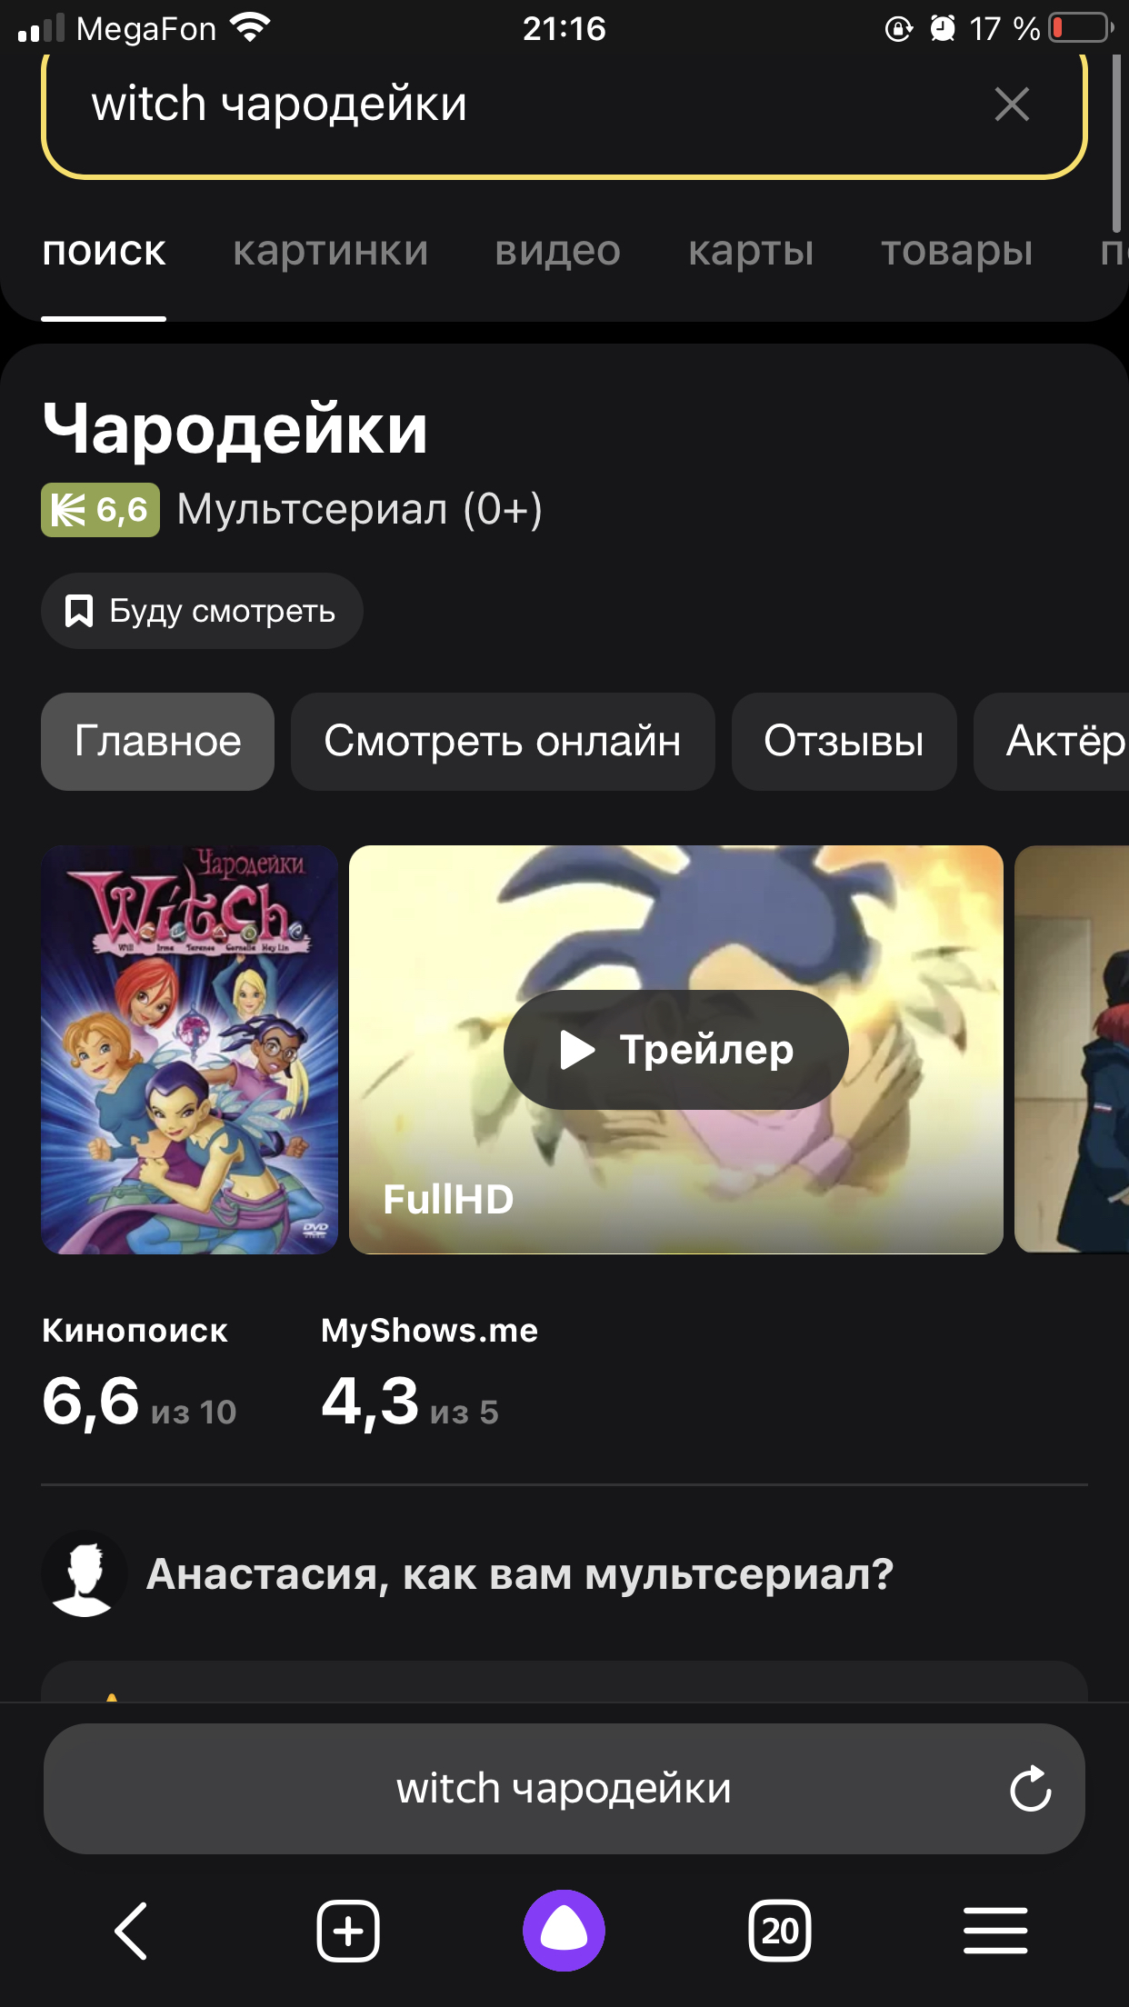Click the Kinopoisk 6,6 rating badge
The image size is (1129, 2007).
[100, 510]
